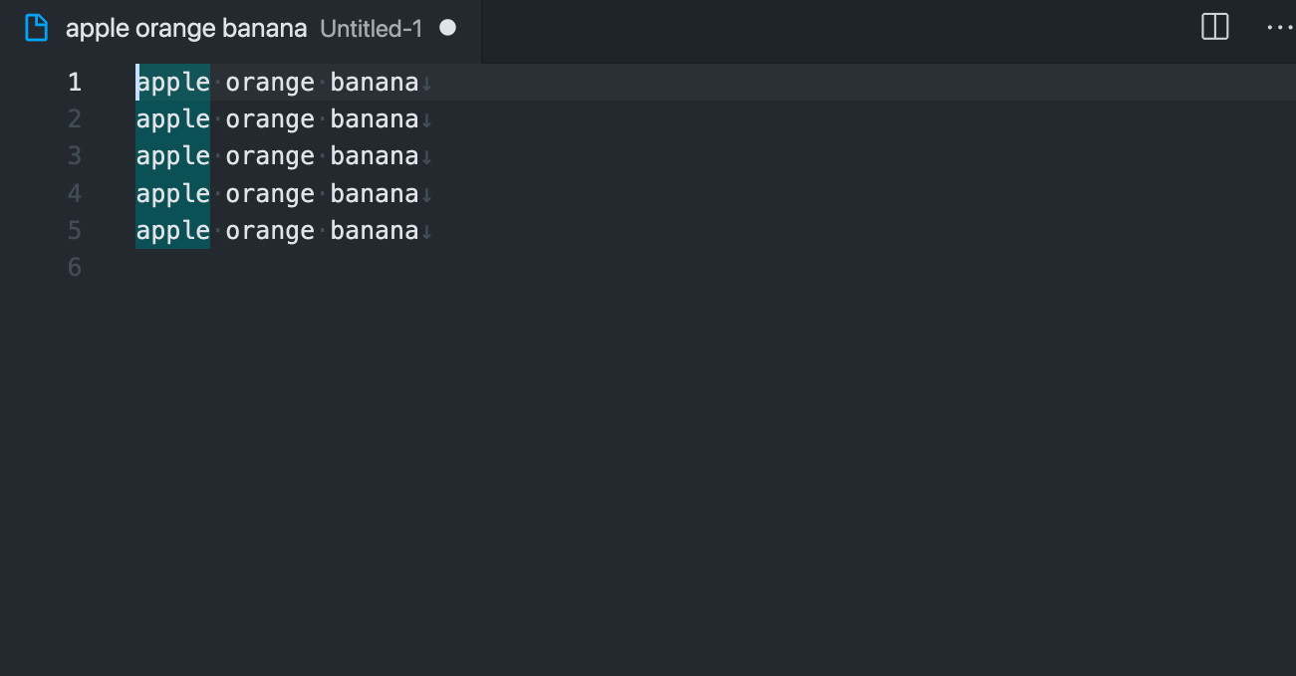Click the word orange on line 4
This screenshot has width=1296, height=676.
[270, 194]
